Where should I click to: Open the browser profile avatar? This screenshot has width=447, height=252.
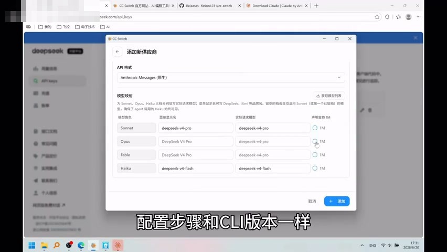point(409,17)
